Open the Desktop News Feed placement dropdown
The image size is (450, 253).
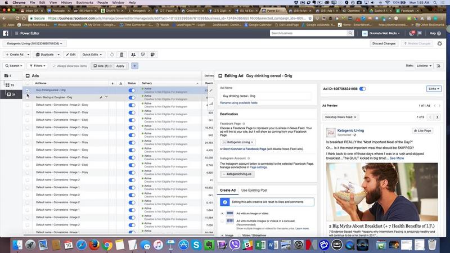click(x=340, y=117)
